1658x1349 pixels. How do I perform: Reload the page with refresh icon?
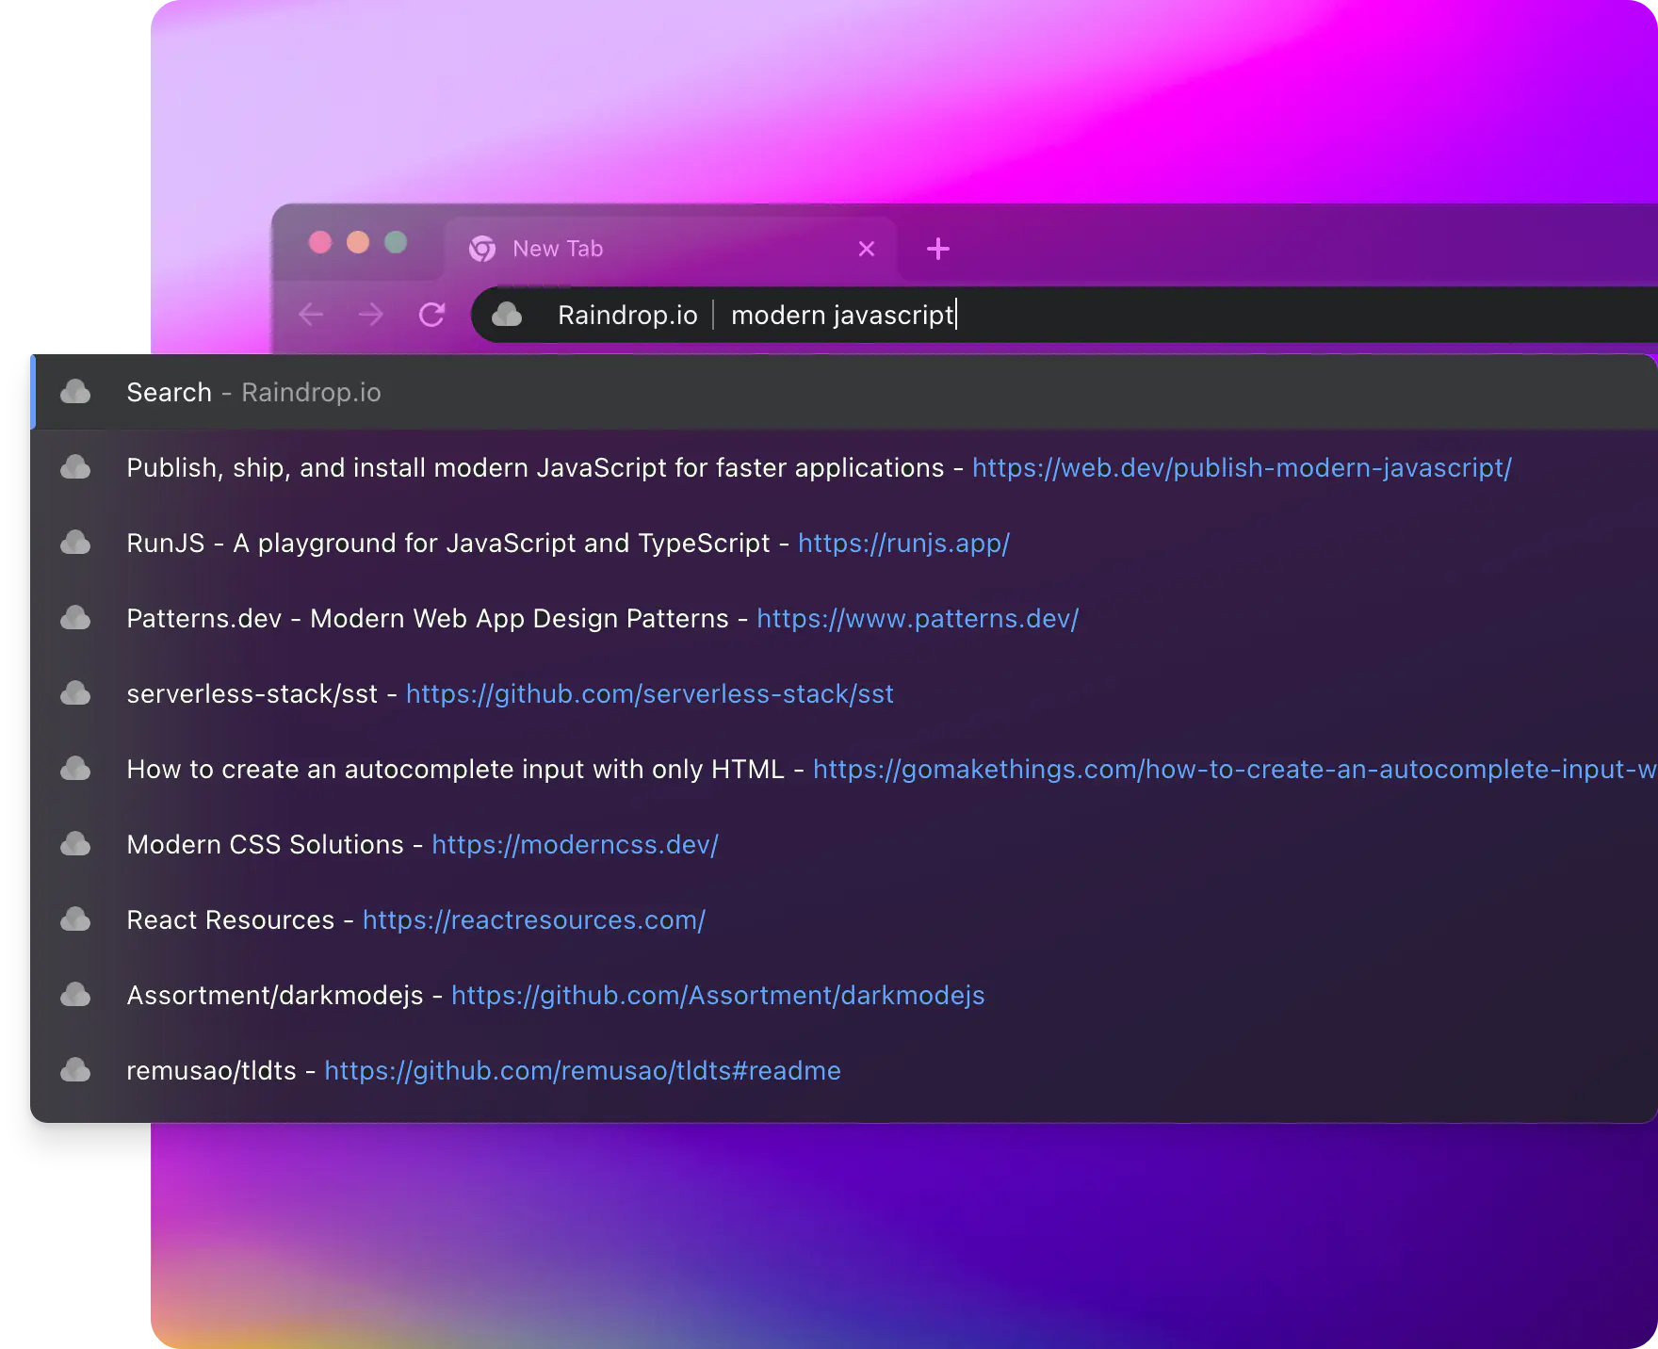[431, 315]
